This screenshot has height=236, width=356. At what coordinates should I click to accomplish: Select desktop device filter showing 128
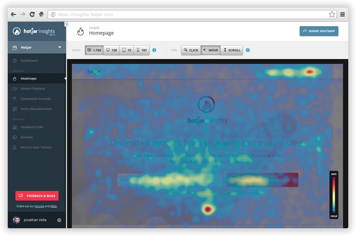(x=112, y=50)
